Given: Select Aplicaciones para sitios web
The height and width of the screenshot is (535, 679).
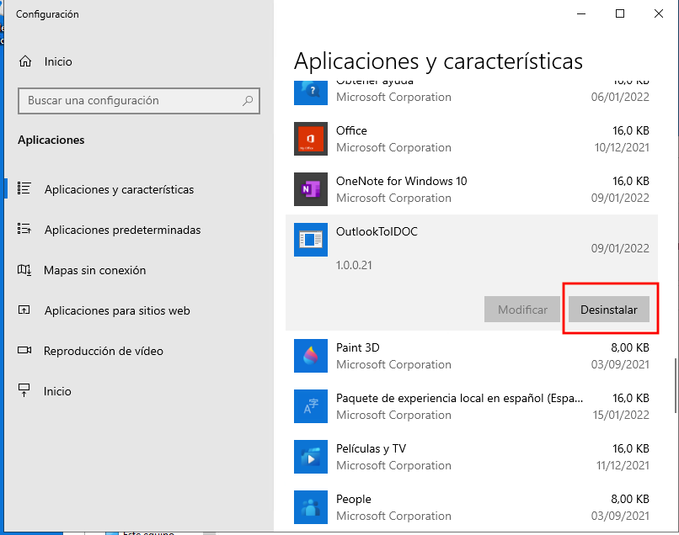Looking at the screenshot, I should pos(117,310).
